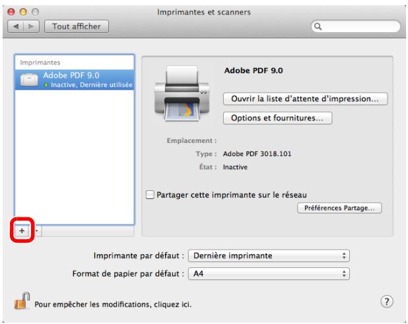Screen dimensions: 408x324
Task: Click Options et fournitures button
Action: point(277,118)
